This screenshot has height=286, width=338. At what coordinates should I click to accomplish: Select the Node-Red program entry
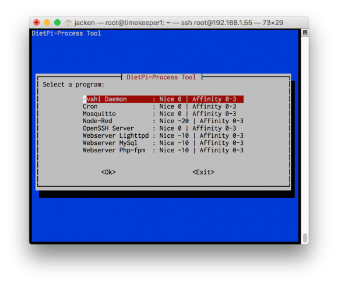pyautogui.click(x=163, y=121)
